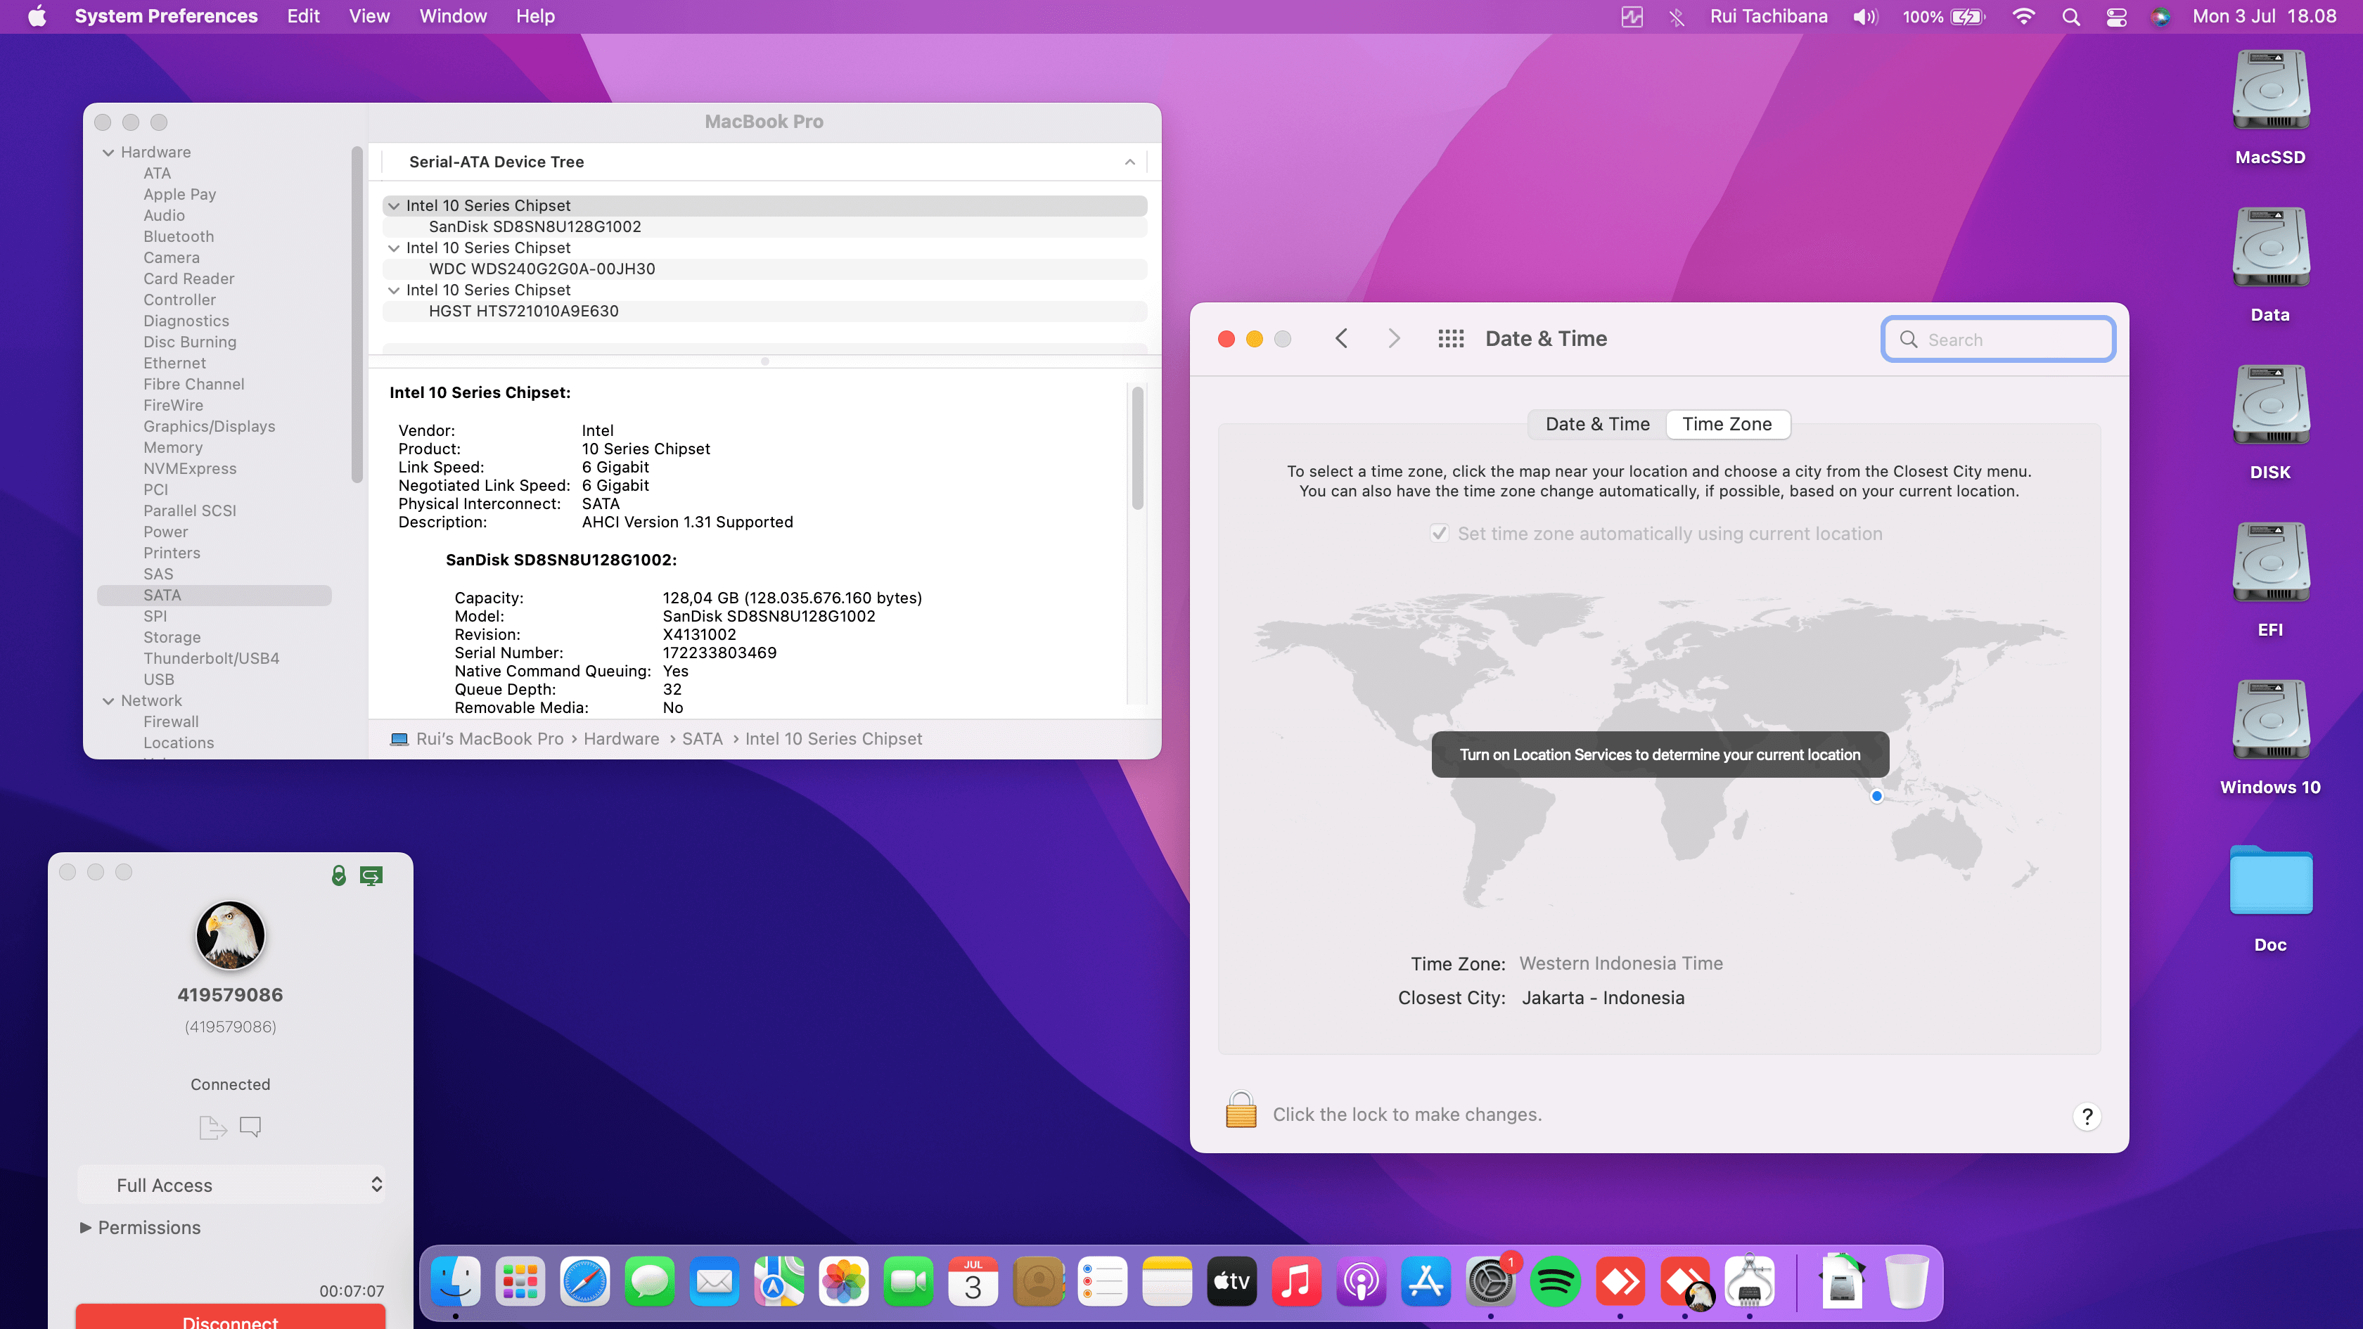Go forward in System Preferences

[1395, 338]
